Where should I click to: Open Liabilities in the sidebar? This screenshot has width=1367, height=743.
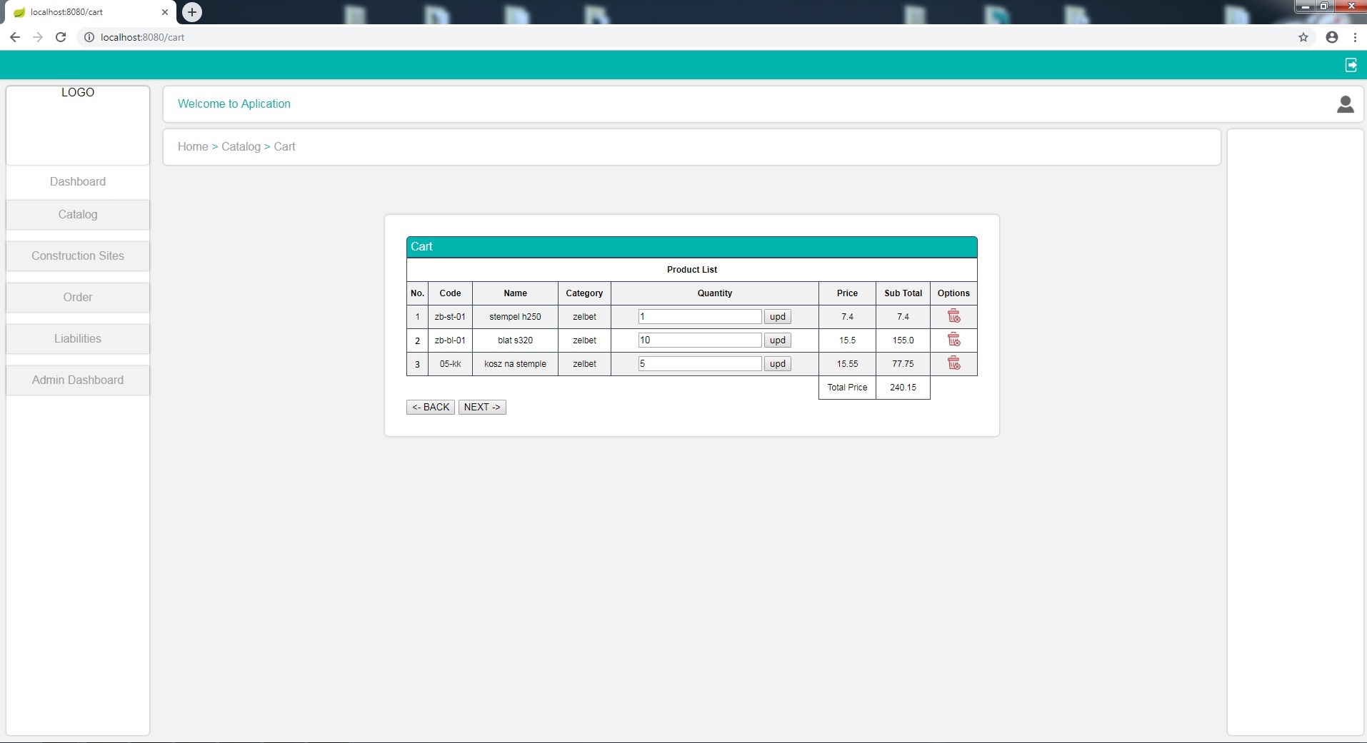pyautogui.click(x=78, y=338)
